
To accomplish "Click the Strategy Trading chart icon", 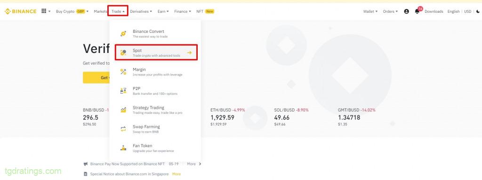I will (123, 110).
